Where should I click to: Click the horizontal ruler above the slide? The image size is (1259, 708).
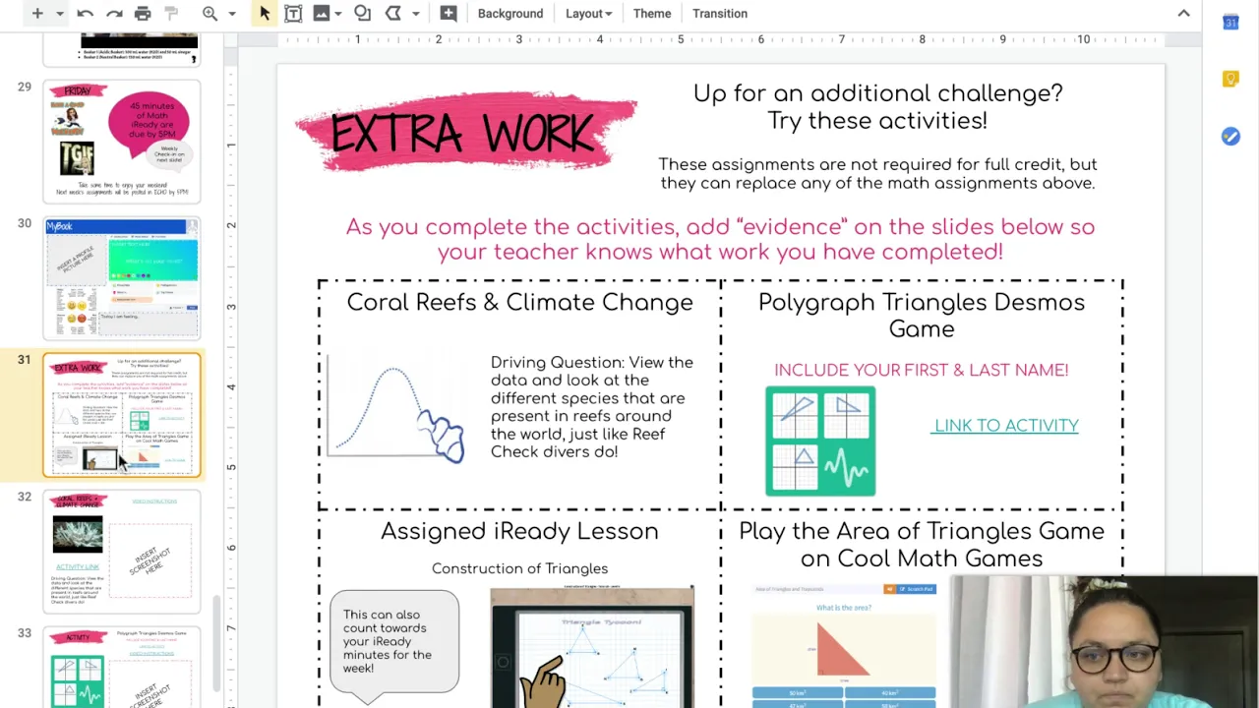tap(720, 39)
